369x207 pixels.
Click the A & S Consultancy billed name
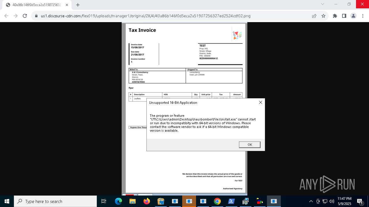[x=140, y=72]
